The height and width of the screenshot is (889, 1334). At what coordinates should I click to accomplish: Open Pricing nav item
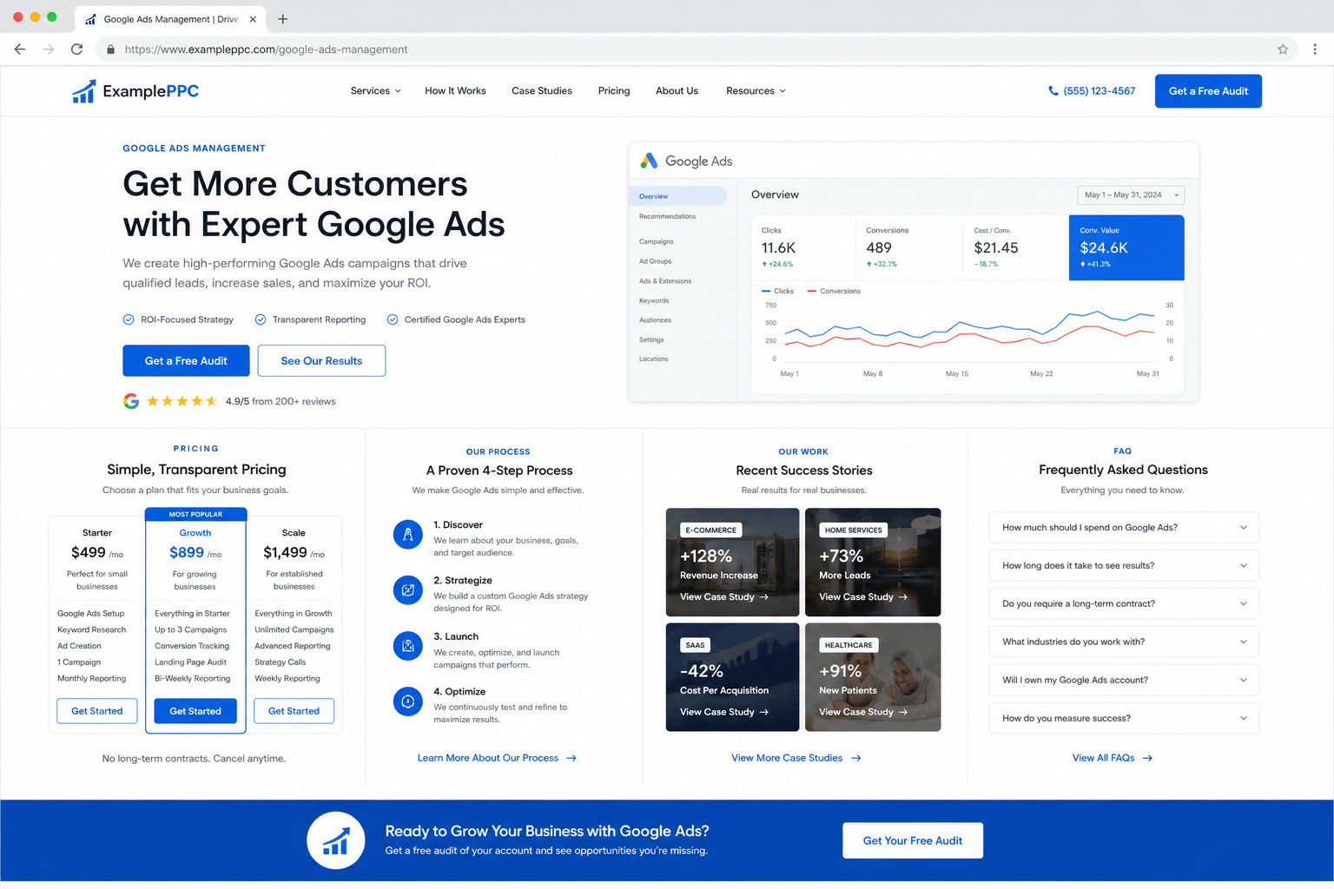tap(614, 91)
